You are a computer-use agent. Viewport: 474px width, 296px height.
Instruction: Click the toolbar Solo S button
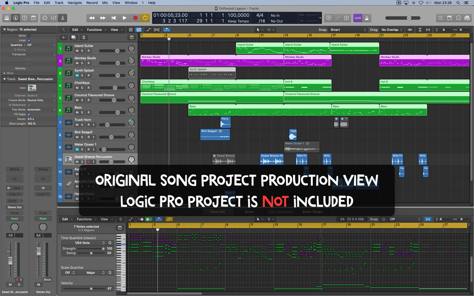[346, 18]
